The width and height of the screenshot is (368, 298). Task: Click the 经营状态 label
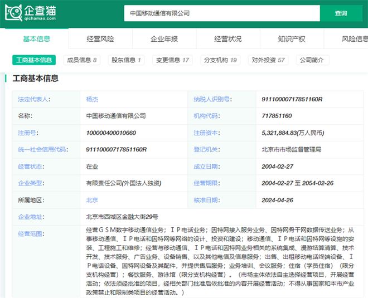click(31, 167)
